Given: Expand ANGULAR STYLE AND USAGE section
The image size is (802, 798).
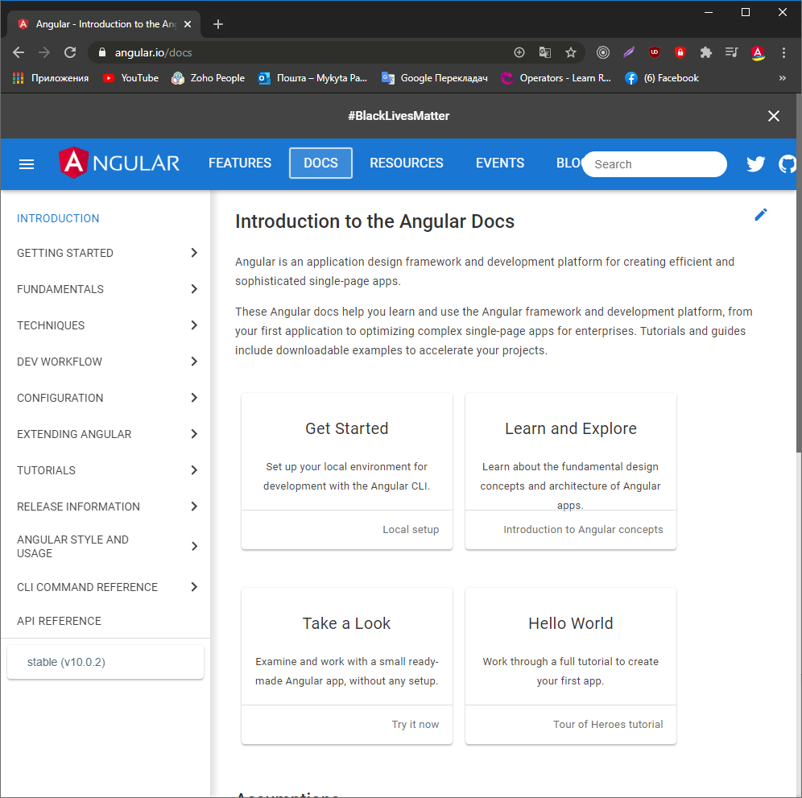Looking at the screenshot, I should click(x=105, y=546).
